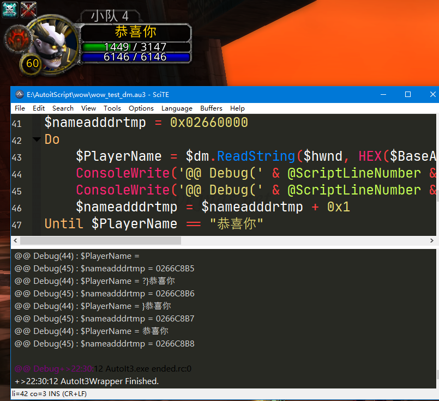Viewport: 439px width, 401px height.
Task: Click the 'AutoIt3Wrapper Finished.' output line
Action: (87, 381)
